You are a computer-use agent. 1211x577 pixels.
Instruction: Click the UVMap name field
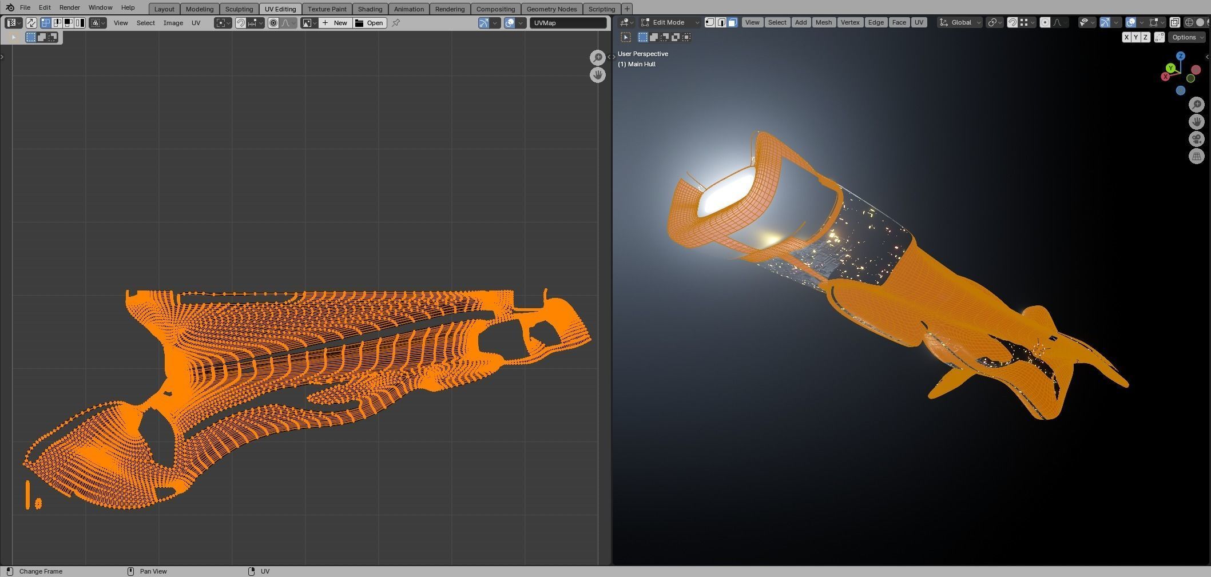(568, 23)
